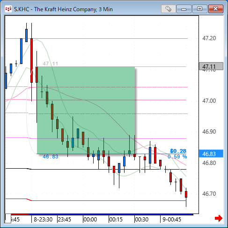Click the 00:15 time axis label
The width and height of the screenshot is (228, 228).
pyautogui.click(x=116, y=220)
